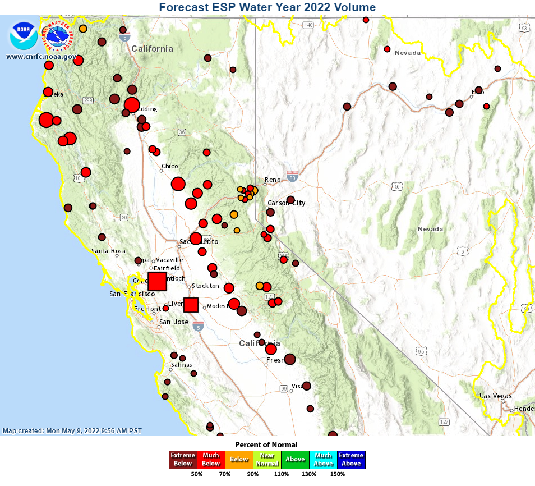Click the cyan Much Above legend swatch
Screen dimensions: 535x486
(x=323, y=460)
